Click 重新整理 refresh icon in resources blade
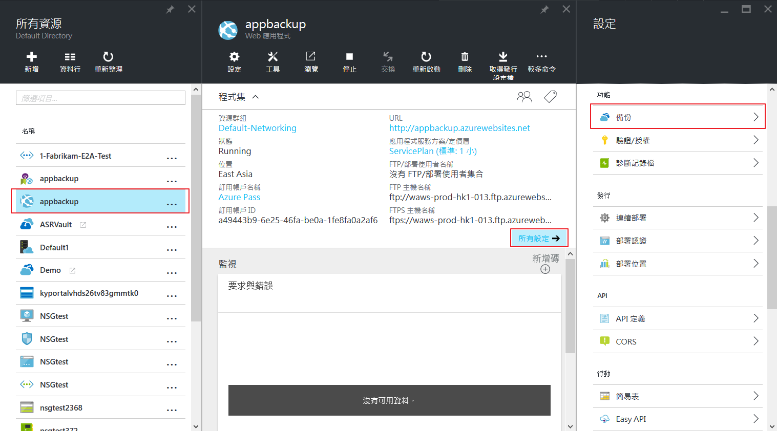This screenshot has width=777, height=431. coord(108,57)
